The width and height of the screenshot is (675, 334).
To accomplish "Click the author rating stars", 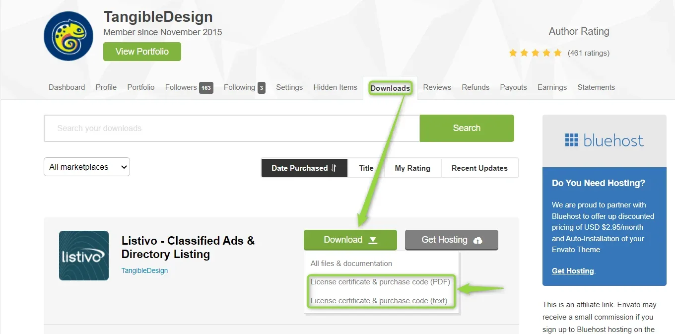I will click(535, 53).
